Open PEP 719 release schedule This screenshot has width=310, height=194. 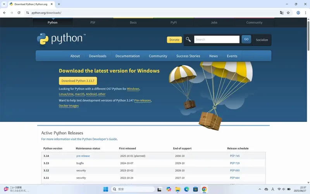[x=235, y=163]
